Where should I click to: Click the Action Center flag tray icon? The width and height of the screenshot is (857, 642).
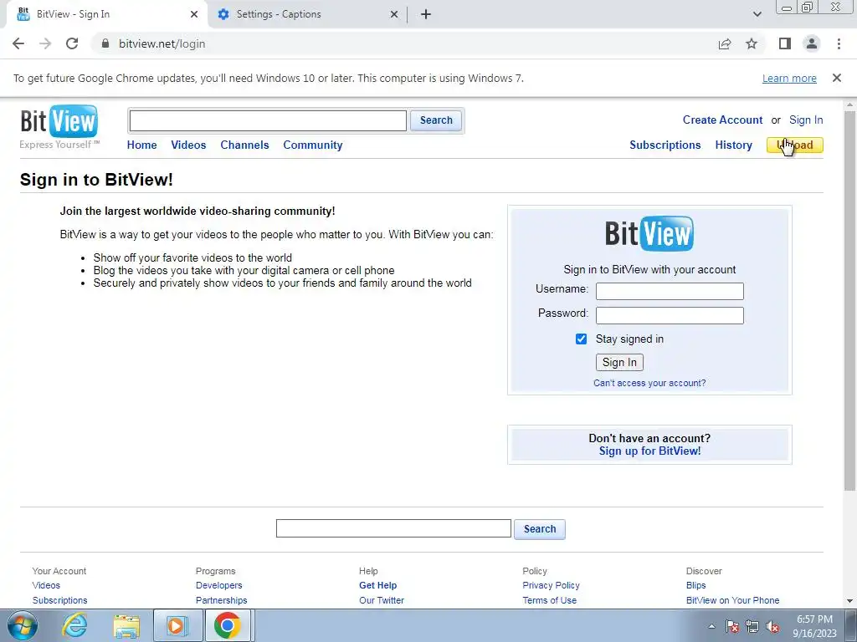(x=732, y=626)
